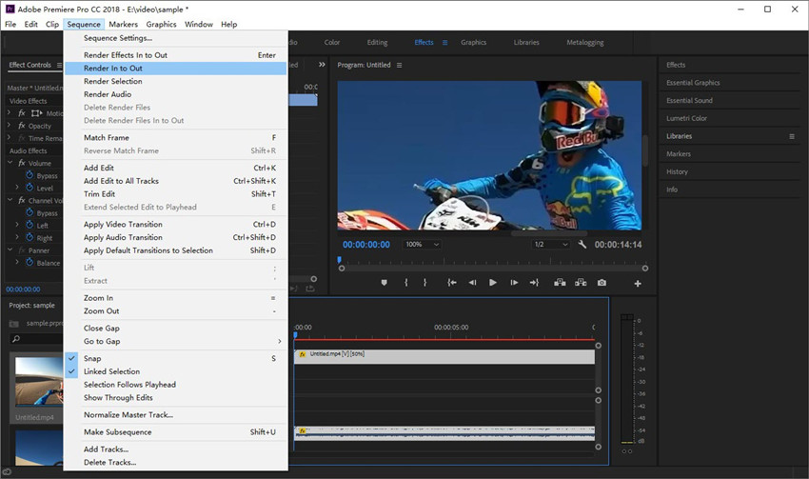Select the Untitled.mp4 clip thumbnail in project
809x479 pixels.
[38, 381]
